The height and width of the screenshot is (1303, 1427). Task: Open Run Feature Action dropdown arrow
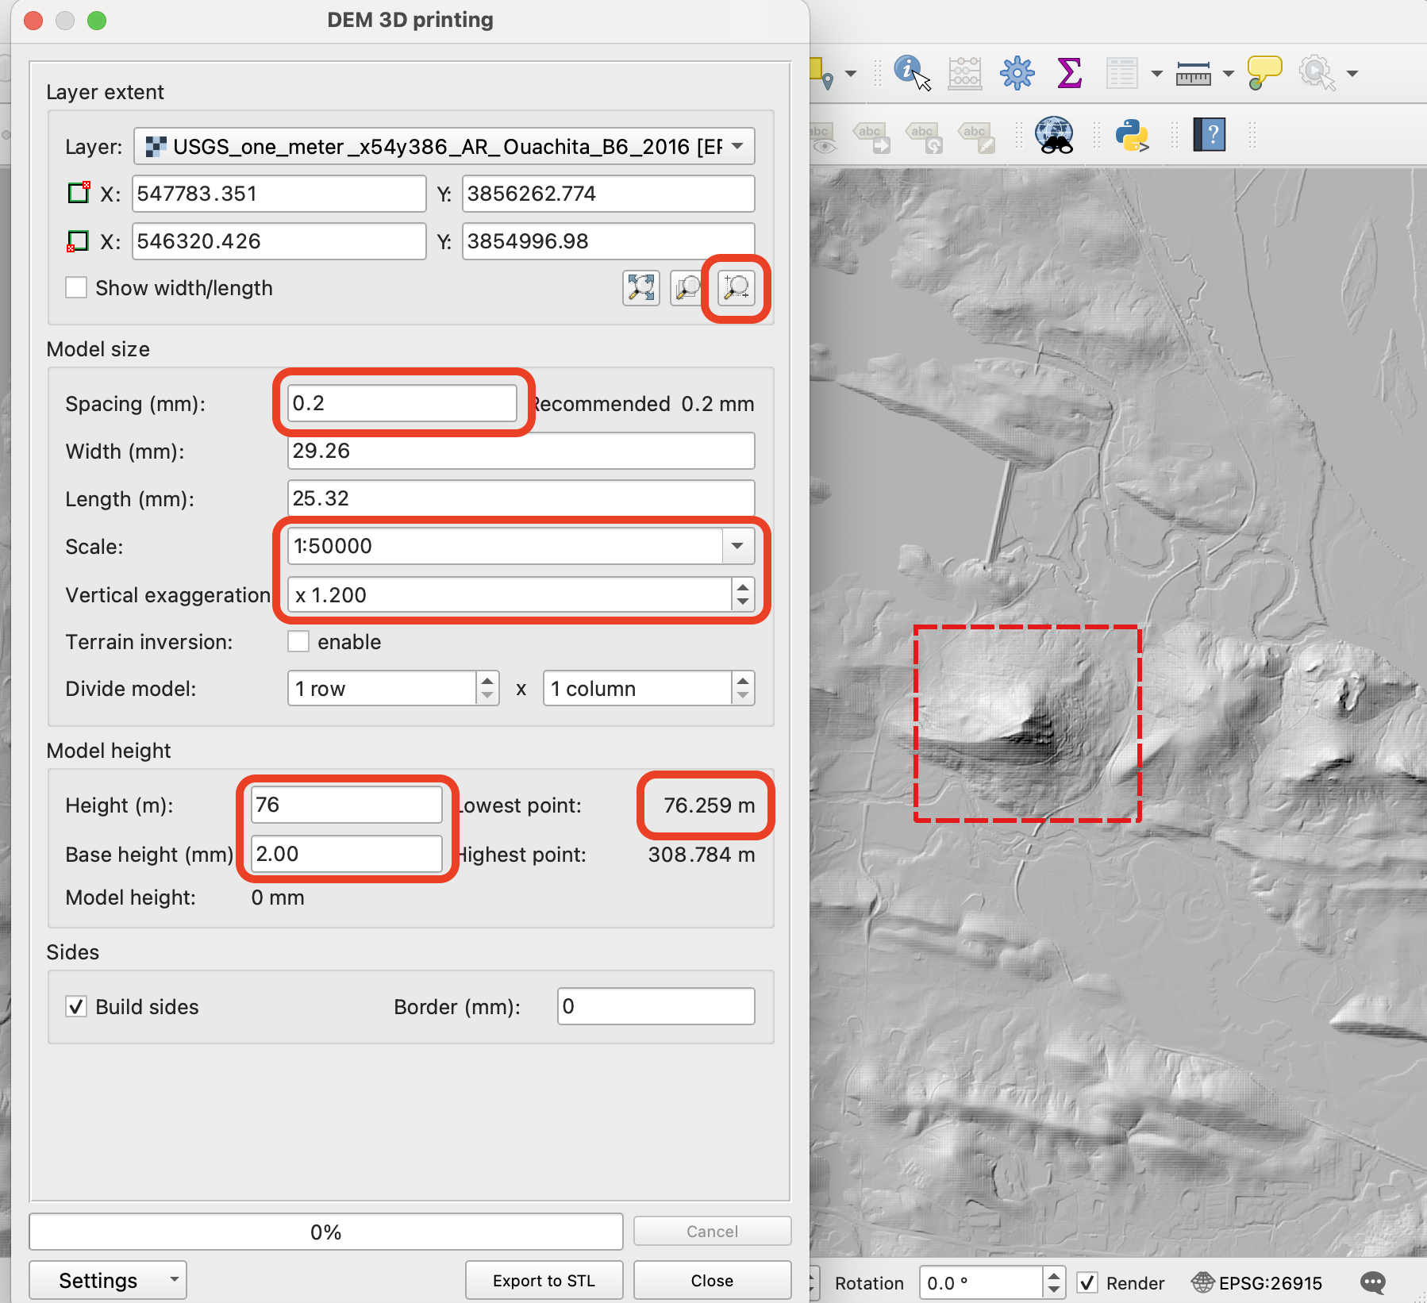pos(1352,74)
